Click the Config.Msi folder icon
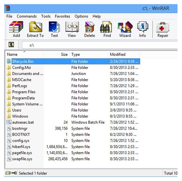 pyautogui.click(x=9, y=67)
